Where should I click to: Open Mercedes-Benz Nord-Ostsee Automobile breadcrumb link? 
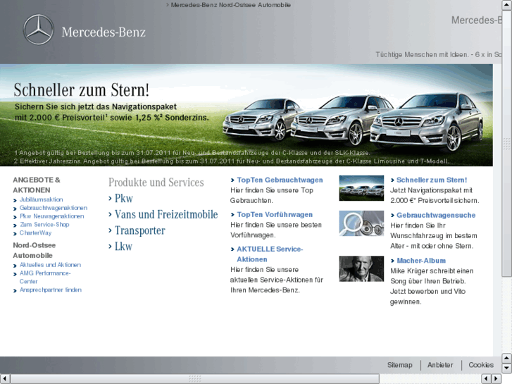tap(230, 5)
